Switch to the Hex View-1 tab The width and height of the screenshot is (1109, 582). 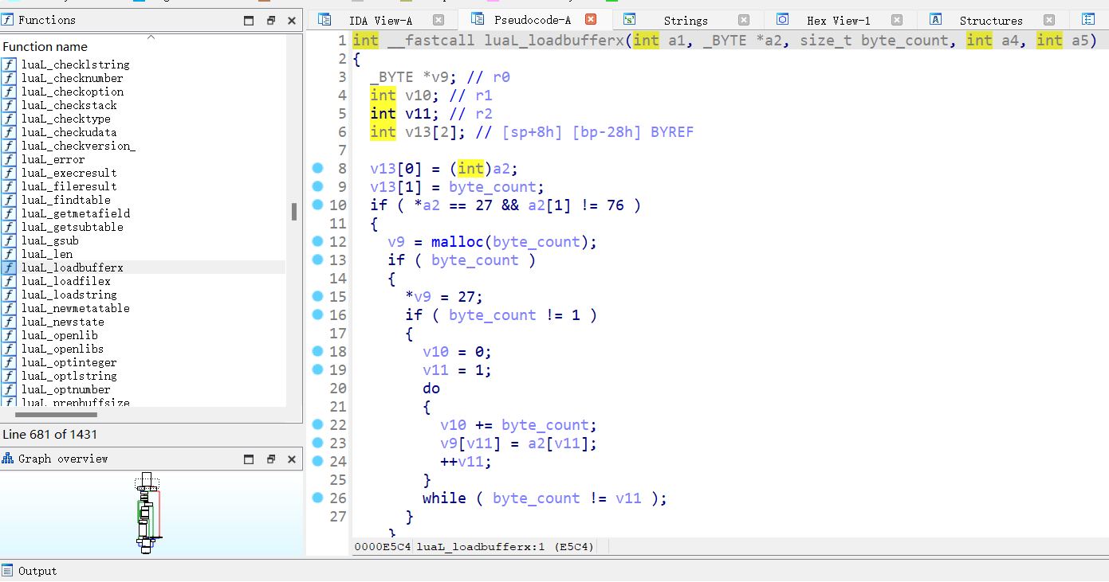point(838,21)
